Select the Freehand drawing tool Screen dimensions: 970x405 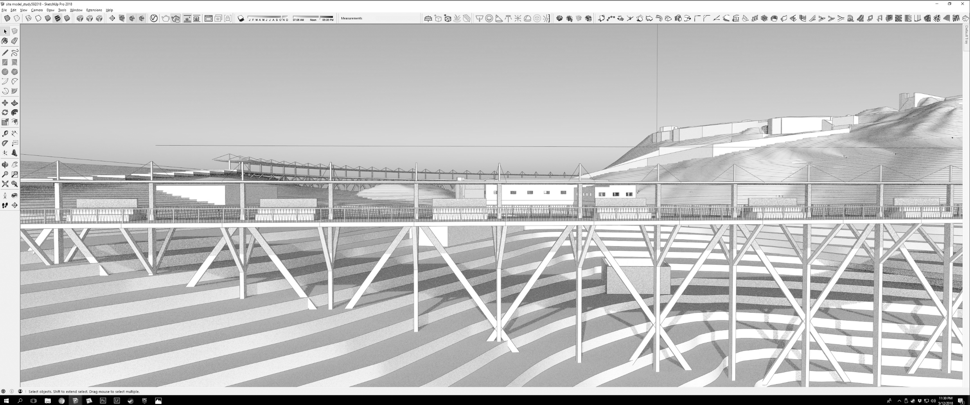(x=14, y=53)
